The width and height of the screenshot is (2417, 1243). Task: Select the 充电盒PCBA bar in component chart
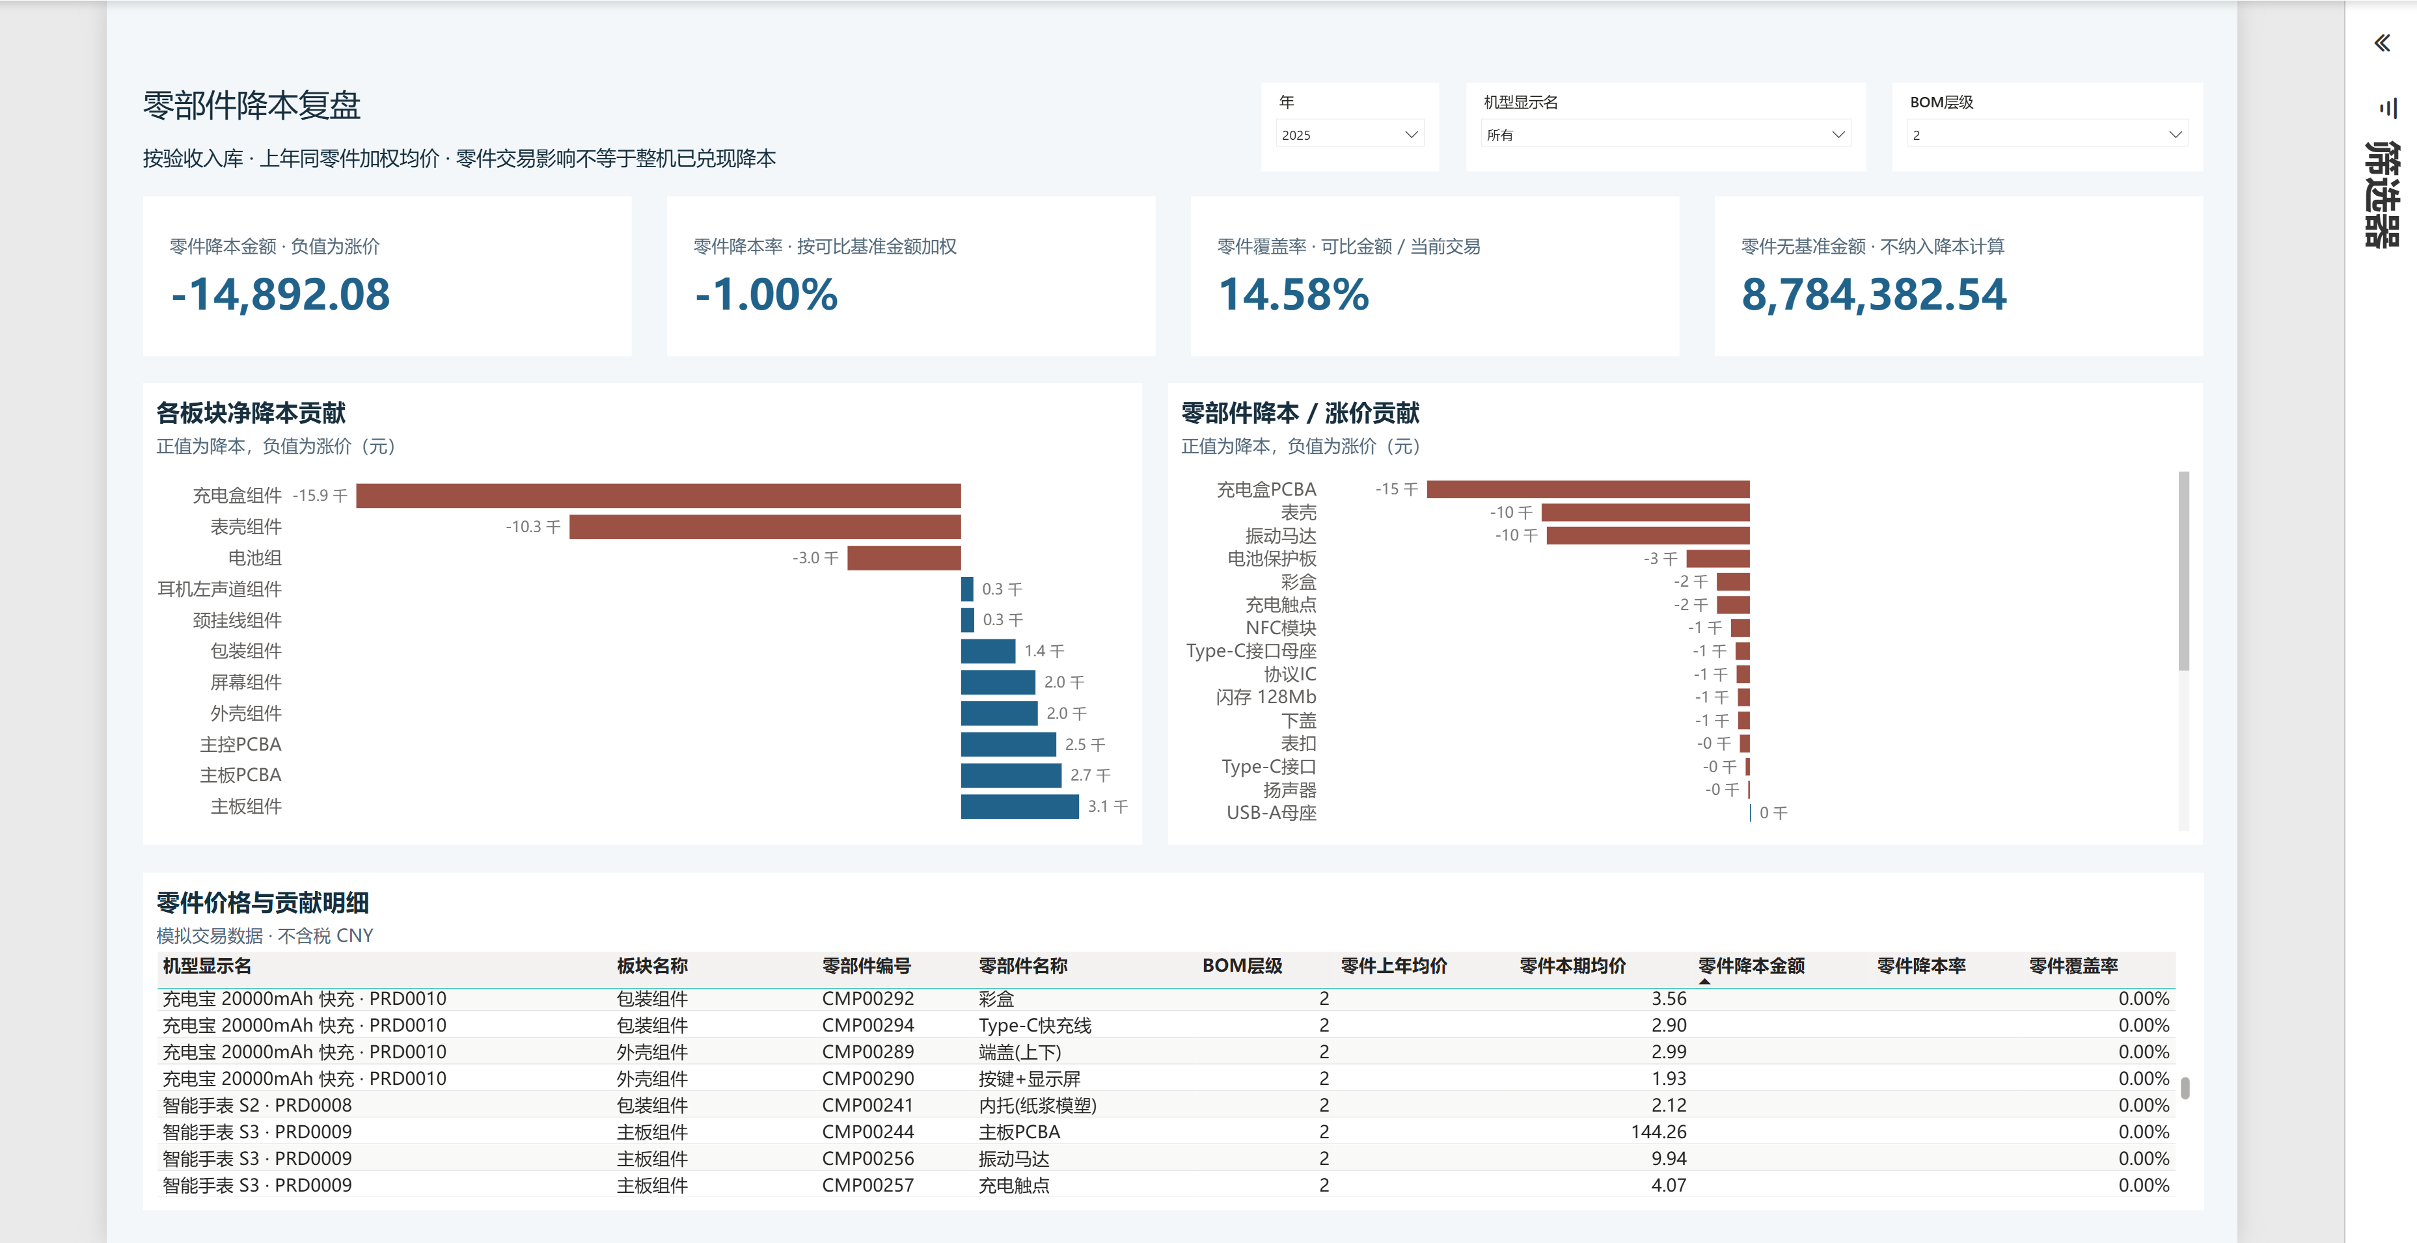tap(1587, 488)
